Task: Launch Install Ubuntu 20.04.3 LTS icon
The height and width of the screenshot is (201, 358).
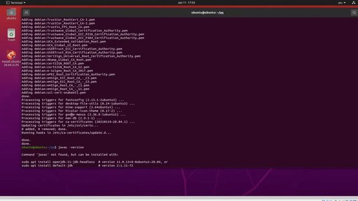Action: pyautogui.click(x=11, y=58)
